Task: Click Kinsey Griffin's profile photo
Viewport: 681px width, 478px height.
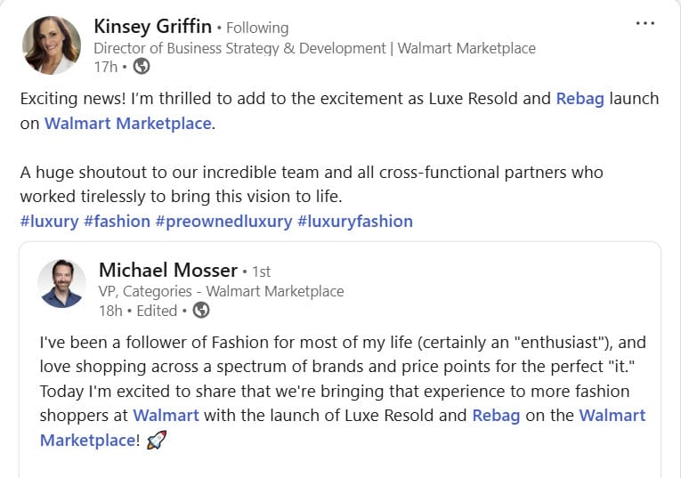Action: [x=52, y=45]
